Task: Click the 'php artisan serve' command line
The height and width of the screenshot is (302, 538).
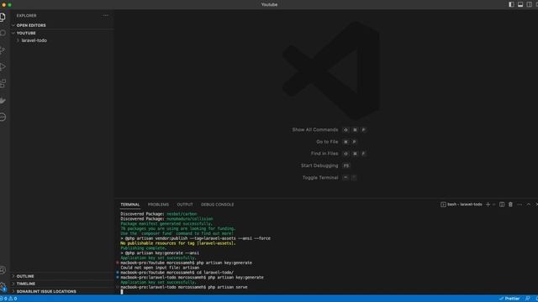Action: coord(184,287)
